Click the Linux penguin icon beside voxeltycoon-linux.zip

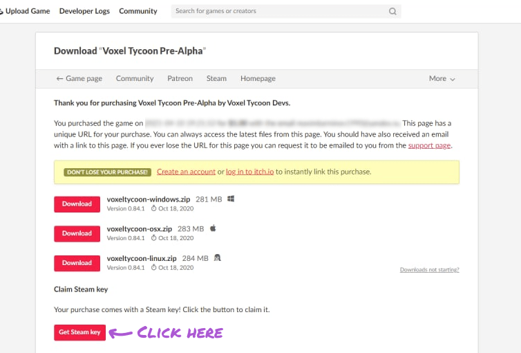coord(217,257)
